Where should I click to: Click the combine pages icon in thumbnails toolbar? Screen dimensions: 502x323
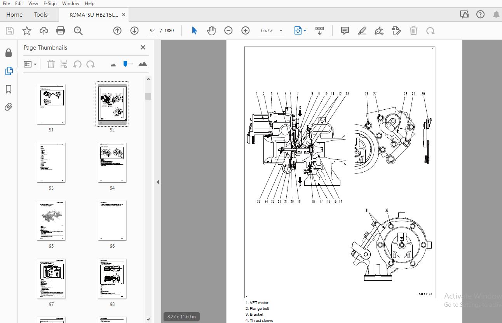click(64, 64)
